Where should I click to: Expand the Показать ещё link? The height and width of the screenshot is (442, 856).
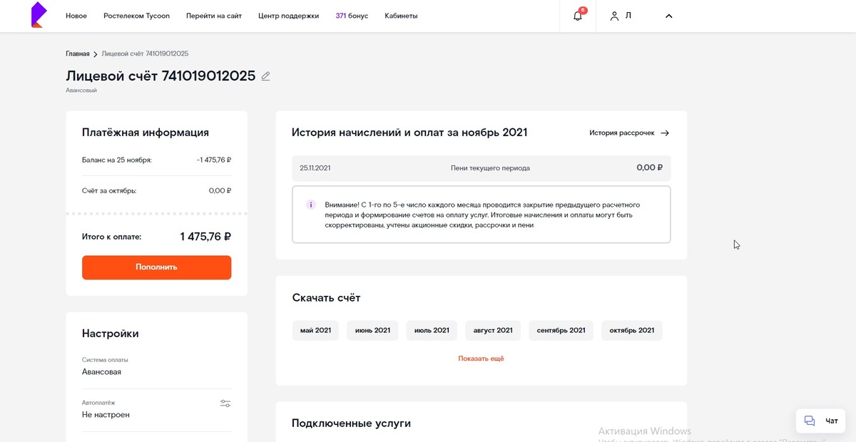[481, 359]
